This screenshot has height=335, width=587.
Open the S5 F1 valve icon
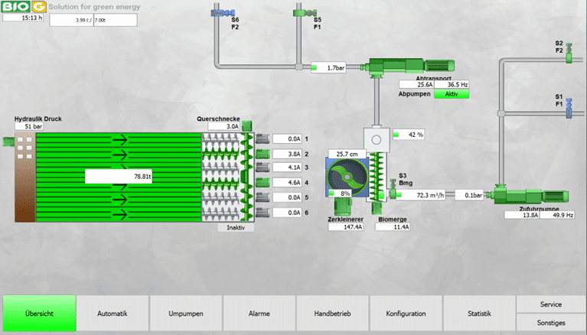click(x=305, y=13)
